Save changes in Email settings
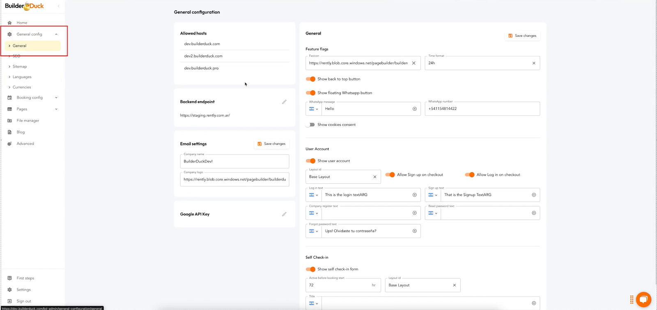This screenshot has height=310, width=657. 271,144
